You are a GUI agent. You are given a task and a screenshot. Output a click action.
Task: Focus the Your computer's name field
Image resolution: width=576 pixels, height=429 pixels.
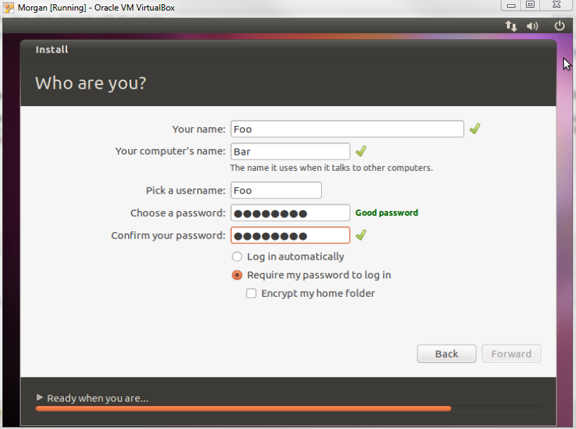(289, 151)
